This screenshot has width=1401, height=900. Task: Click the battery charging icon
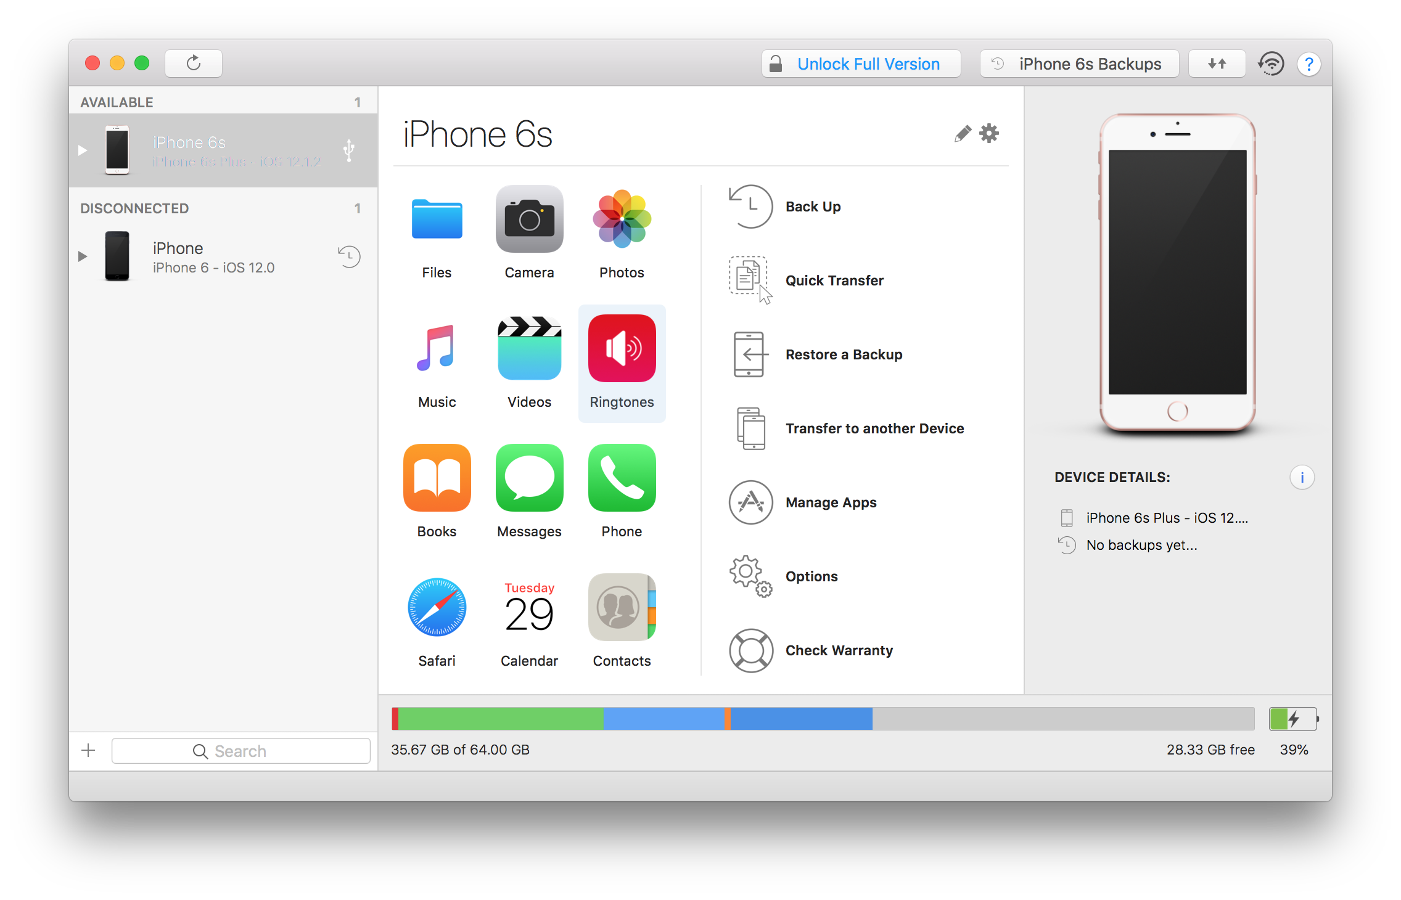pos(1293,719)
